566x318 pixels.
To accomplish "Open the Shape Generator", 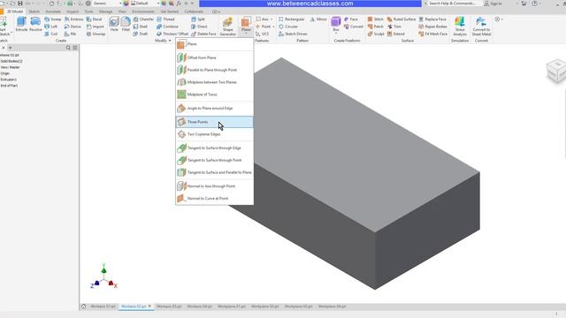I will (228, 26).
